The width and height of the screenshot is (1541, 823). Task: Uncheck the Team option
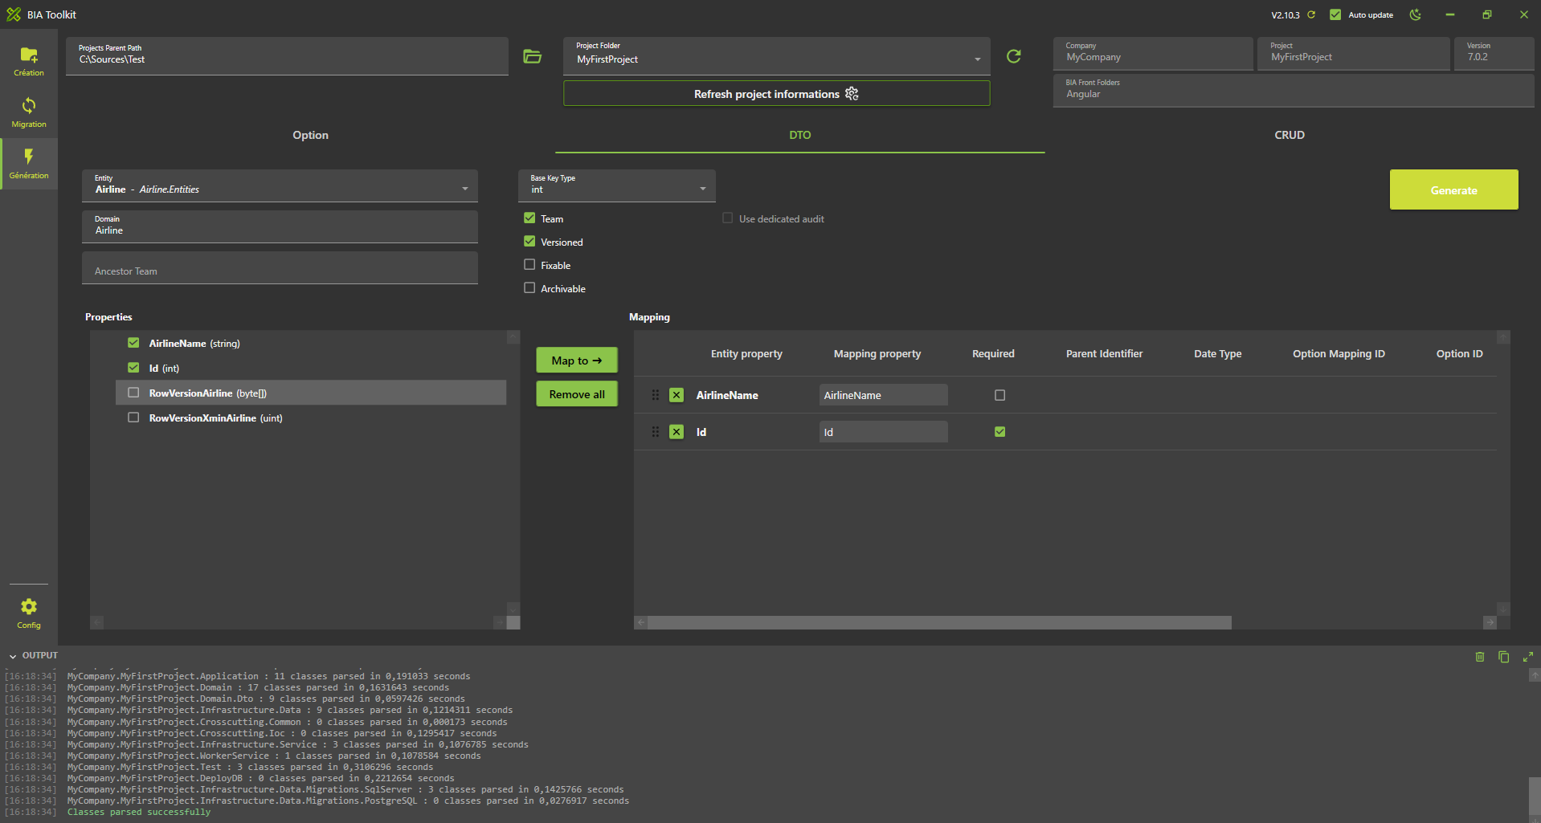529,218
